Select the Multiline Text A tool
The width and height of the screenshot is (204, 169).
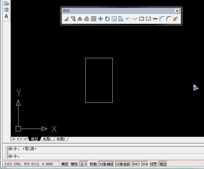[x=6, y=16]
